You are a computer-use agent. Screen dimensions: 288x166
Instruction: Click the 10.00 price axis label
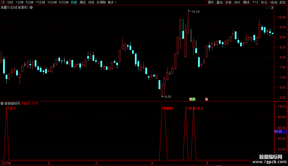point(282,17)
